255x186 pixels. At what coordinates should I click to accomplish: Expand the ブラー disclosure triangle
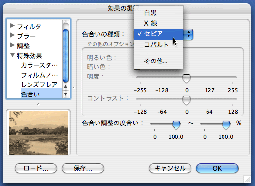coord(12,35)
